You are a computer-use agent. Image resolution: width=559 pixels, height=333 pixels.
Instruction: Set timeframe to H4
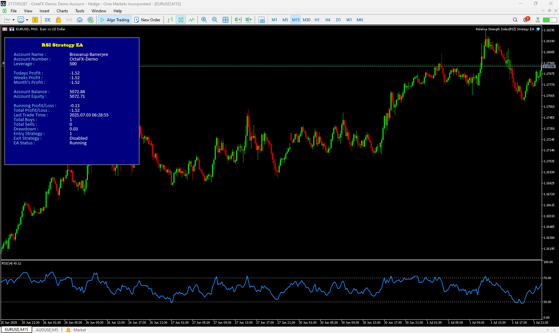point(328,20)
